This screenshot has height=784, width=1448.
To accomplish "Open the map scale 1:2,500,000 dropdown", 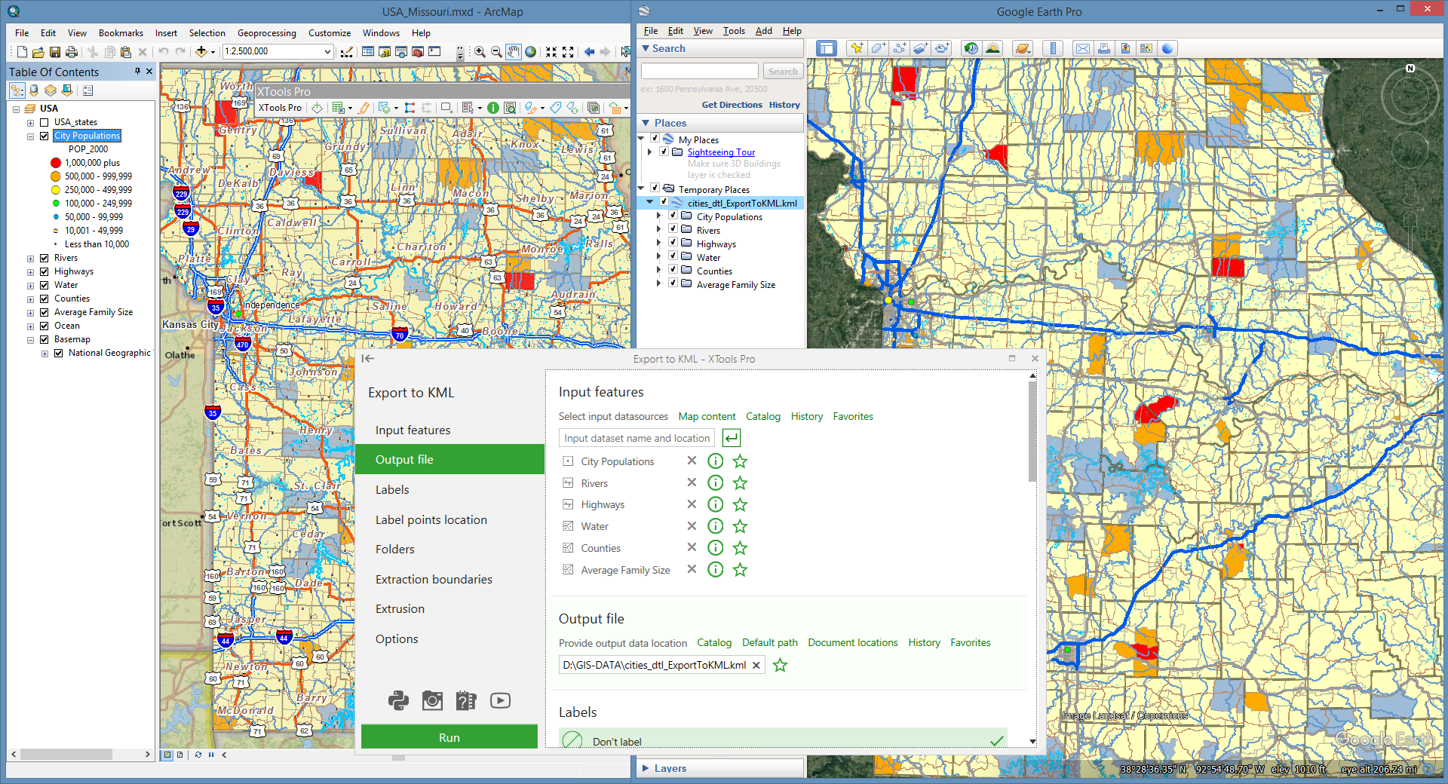I will (327, 51).
